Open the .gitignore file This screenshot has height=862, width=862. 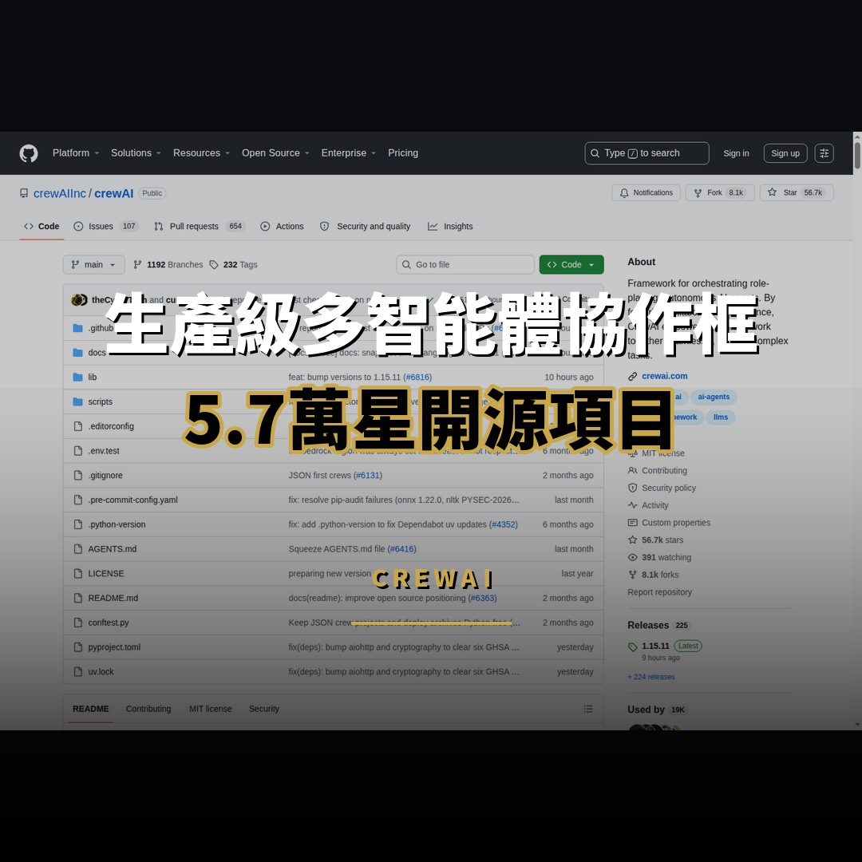coord(105,476)
